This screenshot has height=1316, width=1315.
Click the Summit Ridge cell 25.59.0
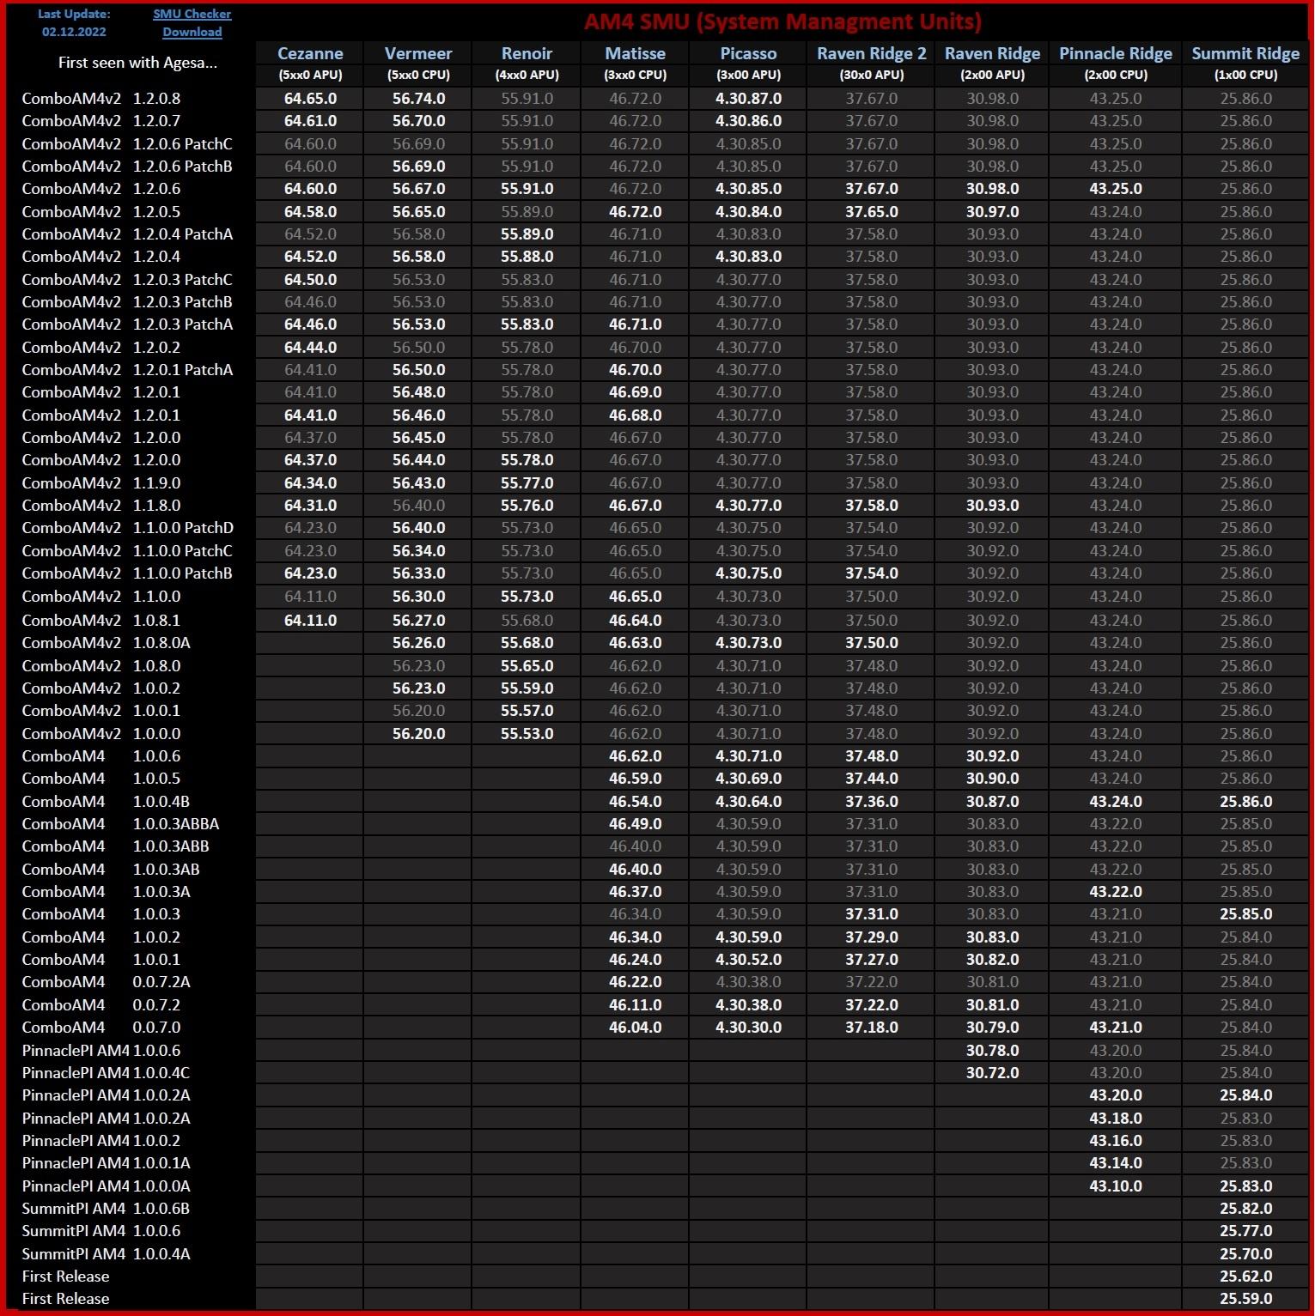coord(1245,1298)
